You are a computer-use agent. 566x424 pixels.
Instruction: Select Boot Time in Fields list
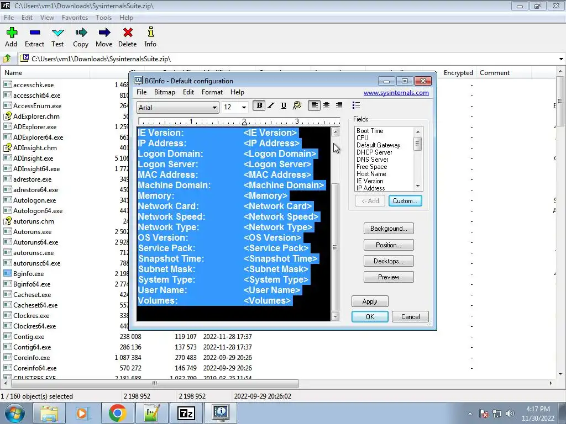370,131
